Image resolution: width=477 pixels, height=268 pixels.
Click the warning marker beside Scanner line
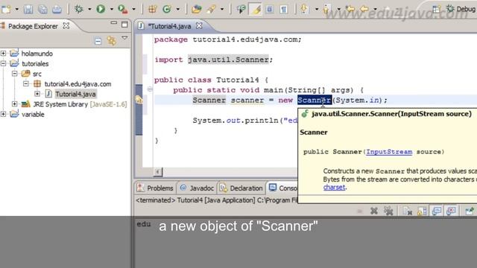coord(139,100)
